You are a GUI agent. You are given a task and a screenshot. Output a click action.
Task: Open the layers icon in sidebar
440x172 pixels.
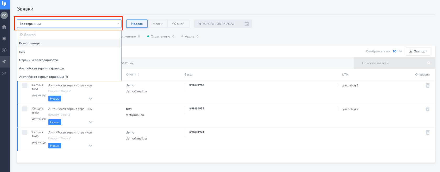point(4,39)
